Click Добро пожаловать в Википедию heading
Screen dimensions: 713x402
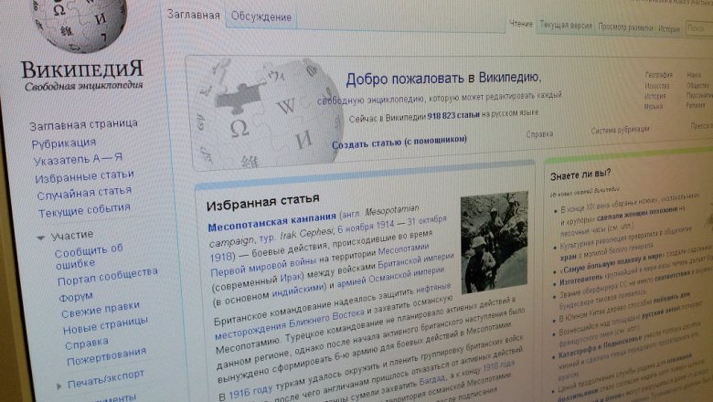(x=443, y=79)
